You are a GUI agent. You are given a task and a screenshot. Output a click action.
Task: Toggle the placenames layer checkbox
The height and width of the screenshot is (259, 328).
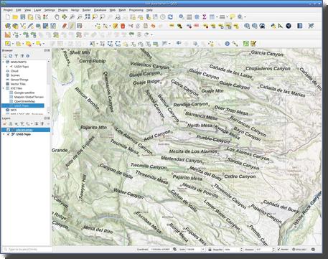[x=8, y=130]
